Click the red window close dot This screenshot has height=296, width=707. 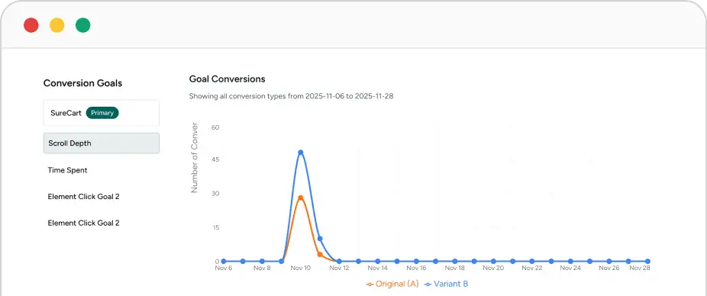[31, 25]
